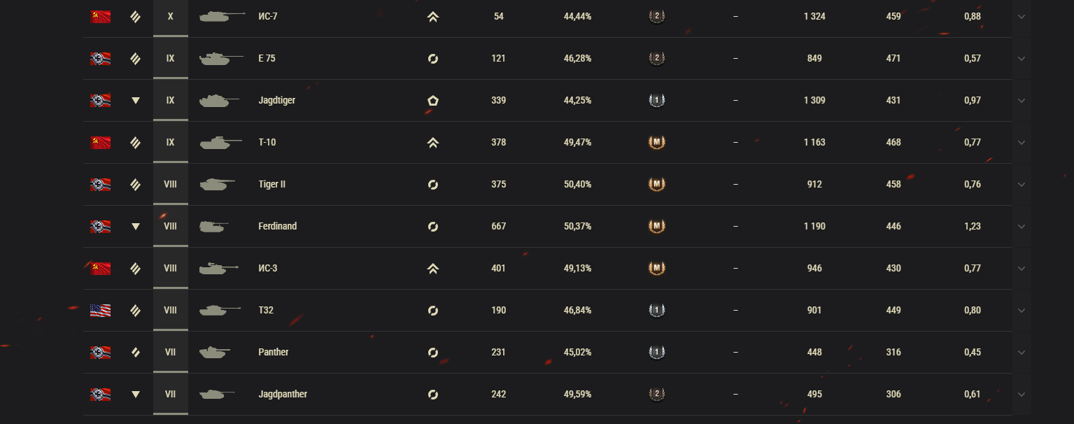Click the heavy tank type icon for Panther
Viewport: 1074px width, 424px height.
[136, 353]
